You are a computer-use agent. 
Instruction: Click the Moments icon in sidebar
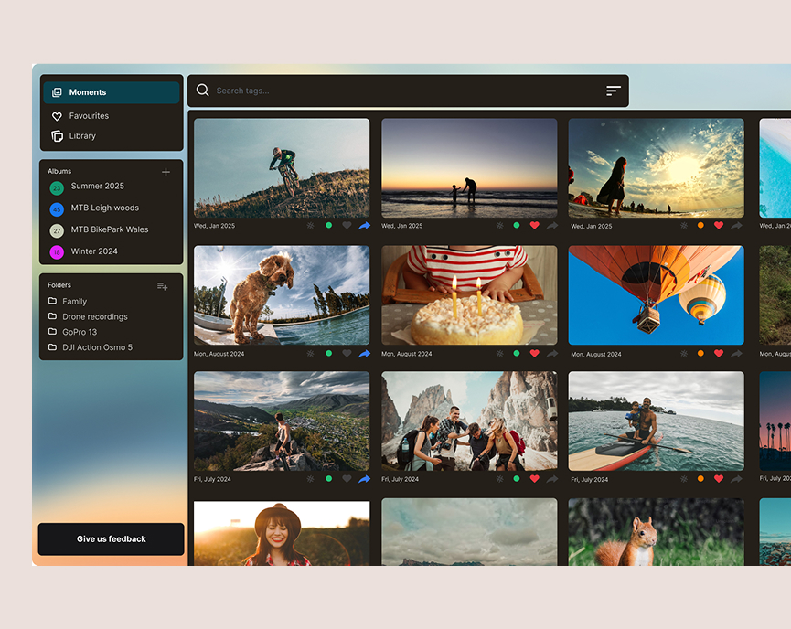click(x=57, y=92)
